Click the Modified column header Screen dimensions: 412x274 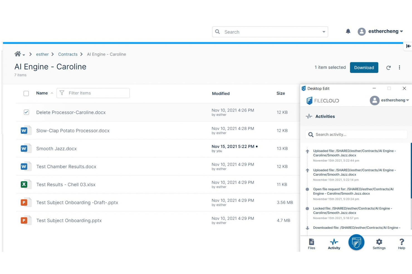[221, 94]
